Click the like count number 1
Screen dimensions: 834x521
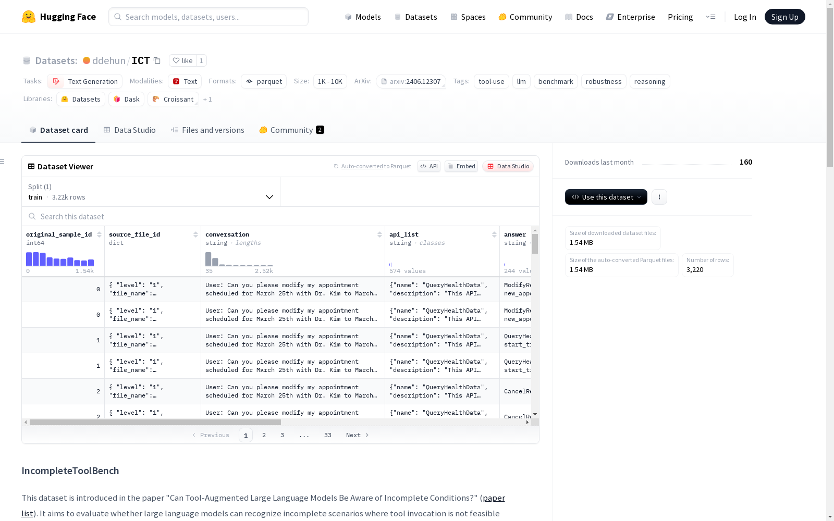pyautogui.click(x=201, y=60)
